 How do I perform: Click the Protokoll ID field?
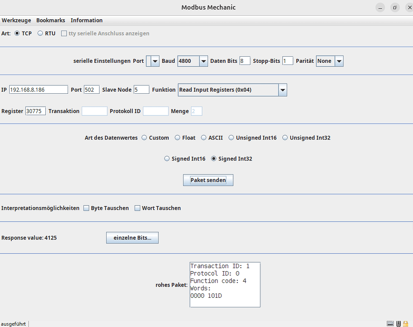156,111
